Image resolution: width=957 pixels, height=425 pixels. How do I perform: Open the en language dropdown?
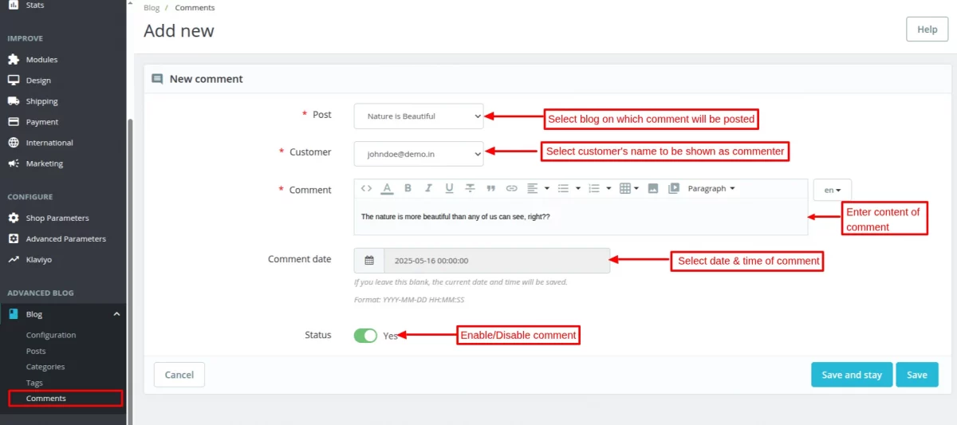(833, 190)
